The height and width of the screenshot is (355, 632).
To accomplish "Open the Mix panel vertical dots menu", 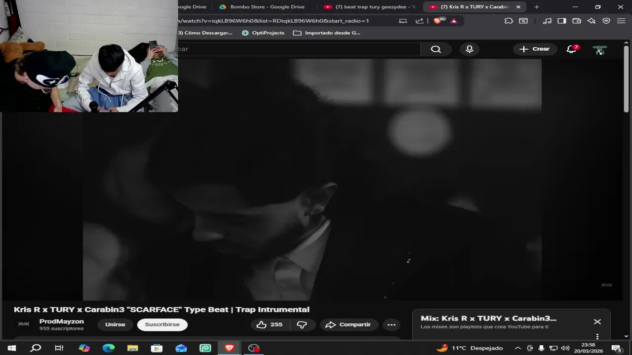I will pos(597,337).
